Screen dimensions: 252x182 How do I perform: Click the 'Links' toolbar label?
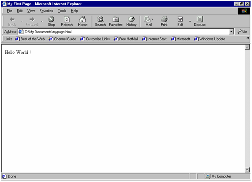point(8,39)
